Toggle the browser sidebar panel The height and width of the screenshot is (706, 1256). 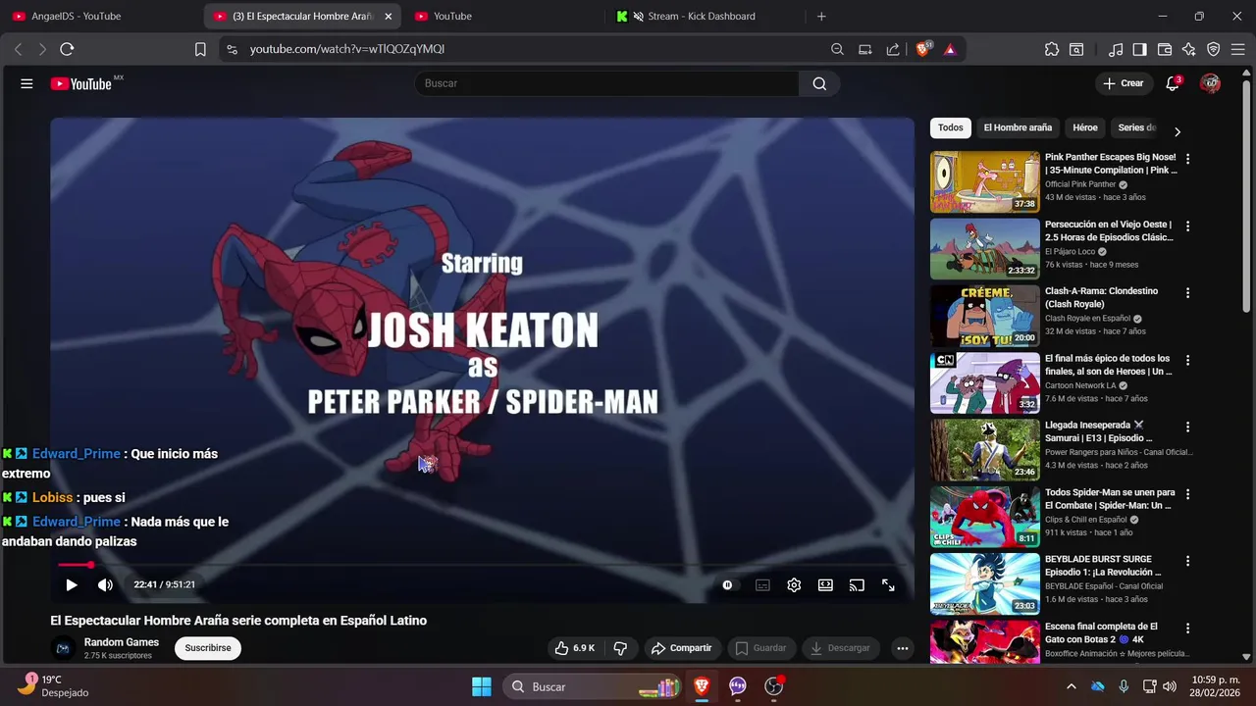pyautogui.click(x=1139, y=49)
